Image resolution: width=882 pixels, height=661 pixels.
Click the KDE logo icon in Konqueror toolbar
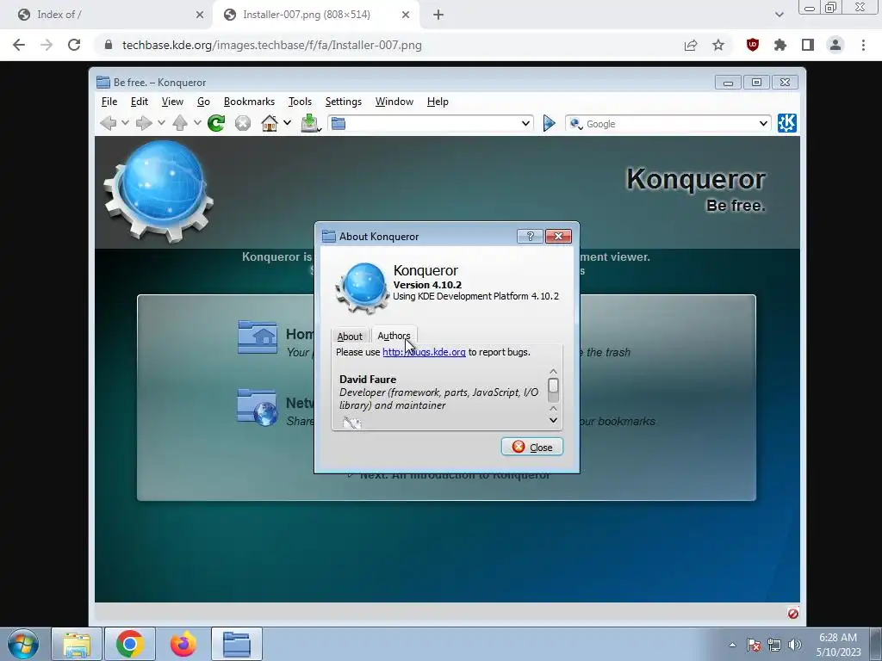pos(786,122)
